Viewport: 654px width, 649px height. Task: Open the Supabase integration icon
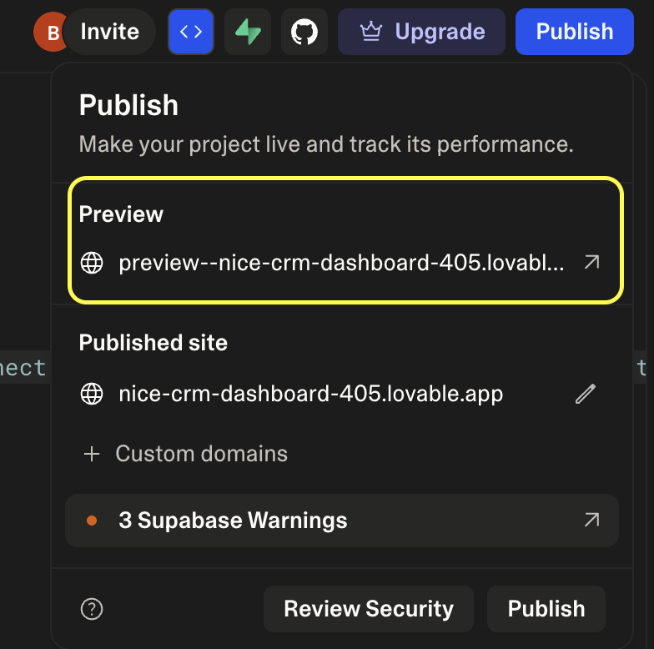point(248,32)
